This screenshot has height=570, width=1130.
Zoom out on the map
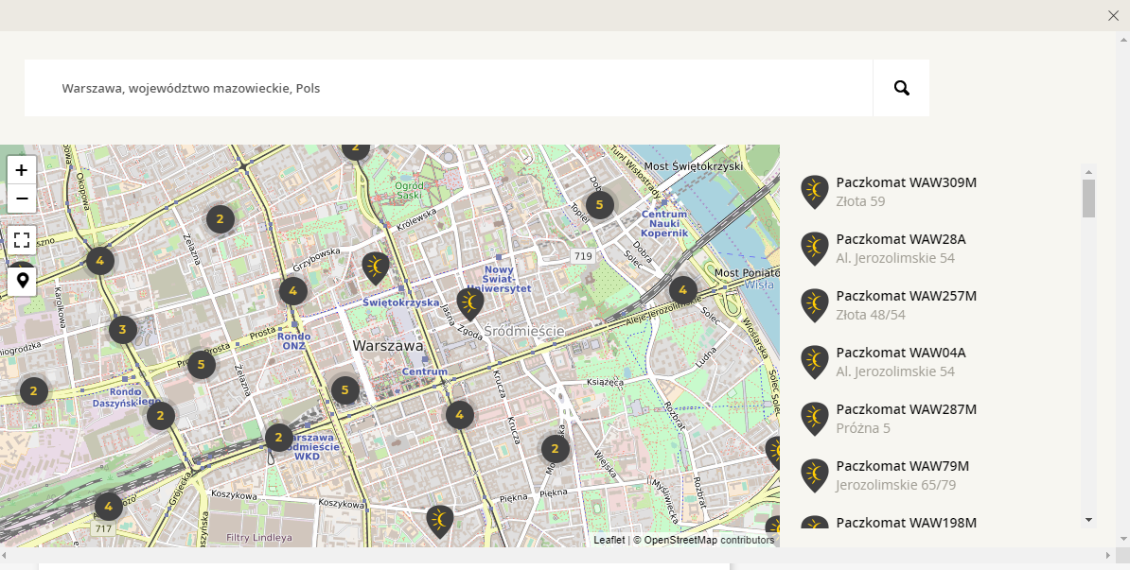[22, 199]
